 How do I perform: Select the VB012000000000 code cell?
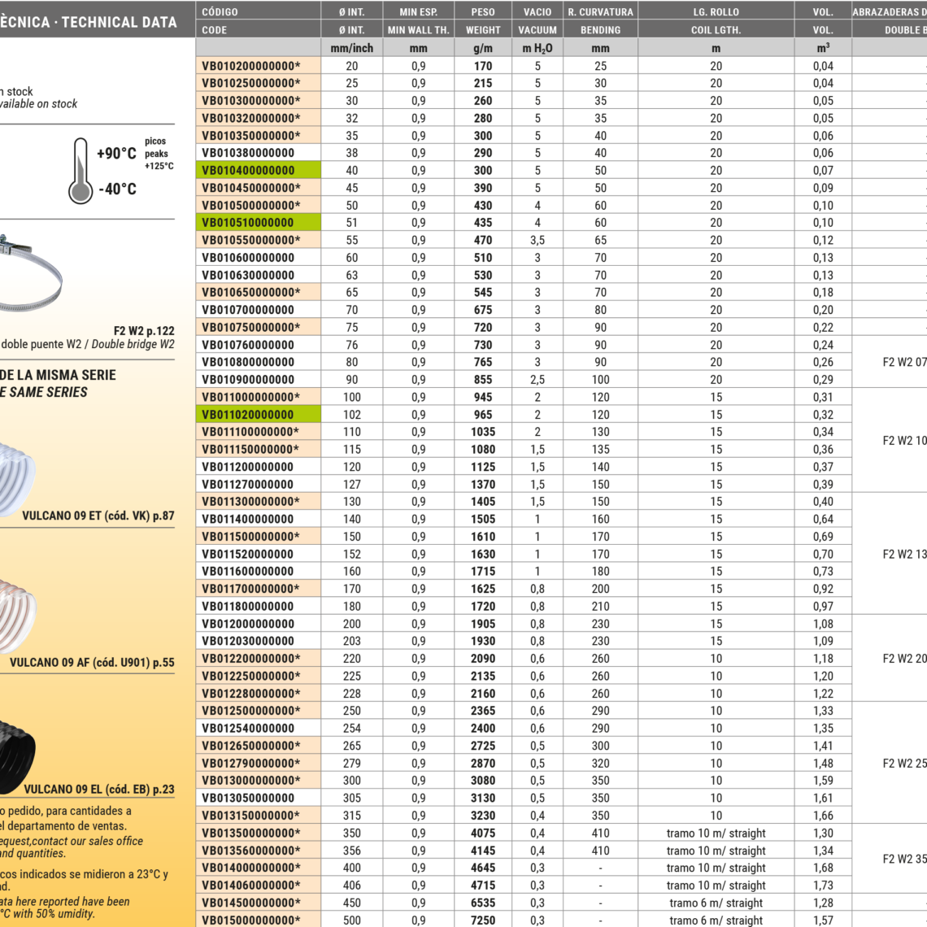(248, 625)
